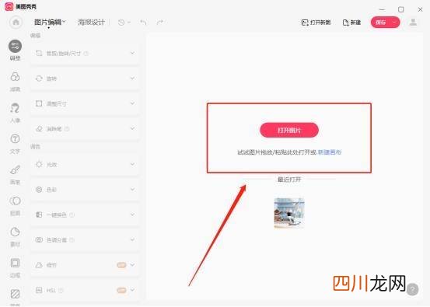The width and height of the screenshot is (430, 307).
Task: Open the history clock dropdown
Action: coord(124,23)
